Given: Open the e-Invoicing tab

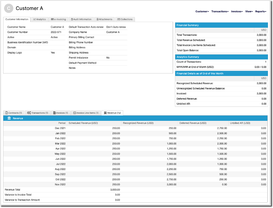Looking at the screenshot, I should tap(58, 19).
